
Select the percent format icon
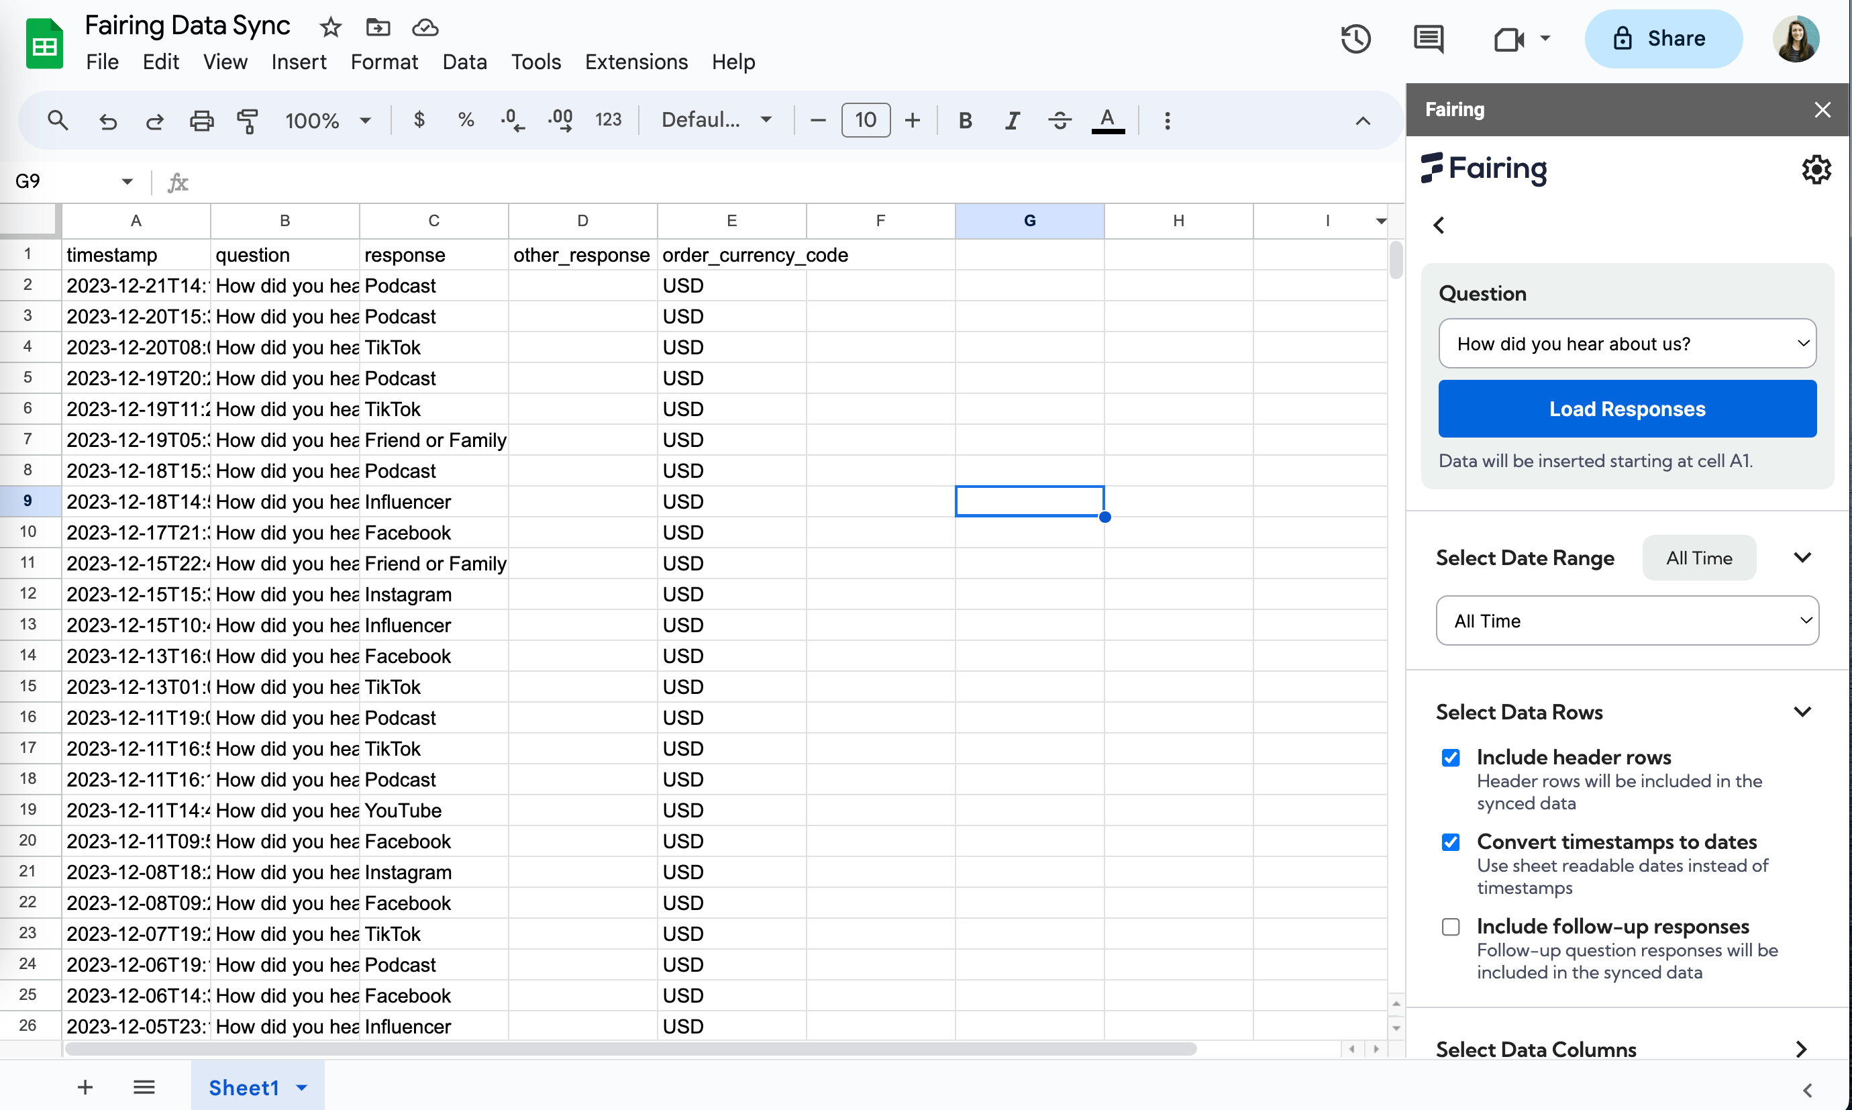(x=465, y=119)
